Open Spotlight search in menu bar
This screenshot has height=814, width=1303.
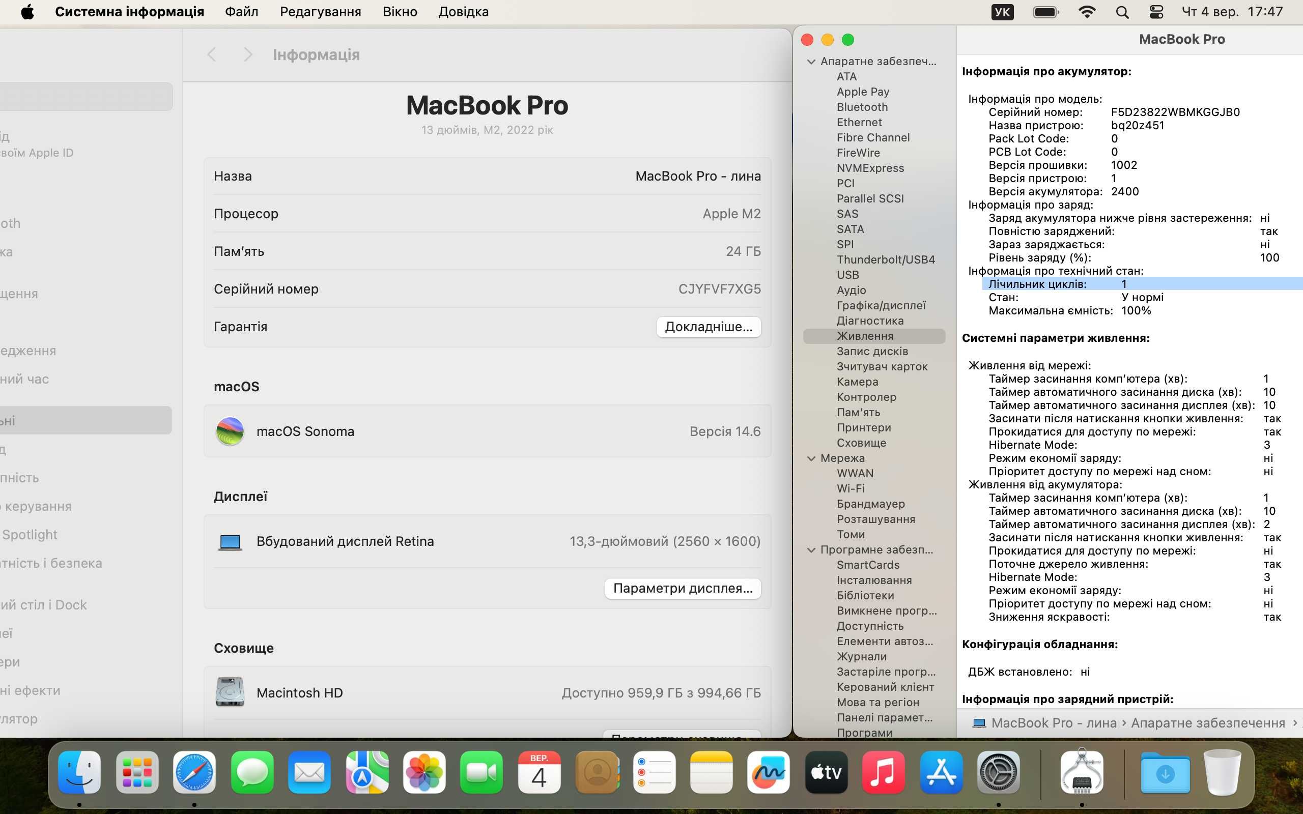(x=1122, y=12)
